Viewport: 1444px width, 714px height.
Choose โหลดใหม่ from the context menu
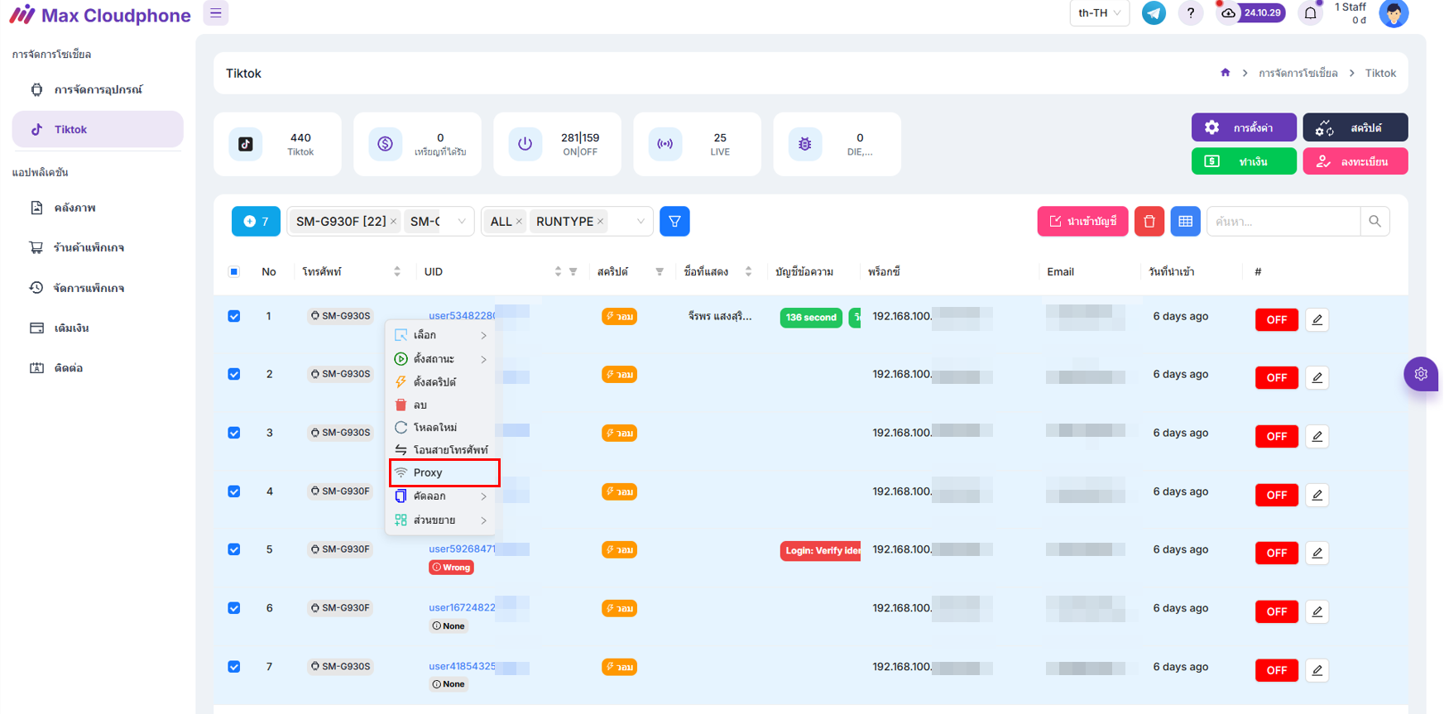[442, 428]
